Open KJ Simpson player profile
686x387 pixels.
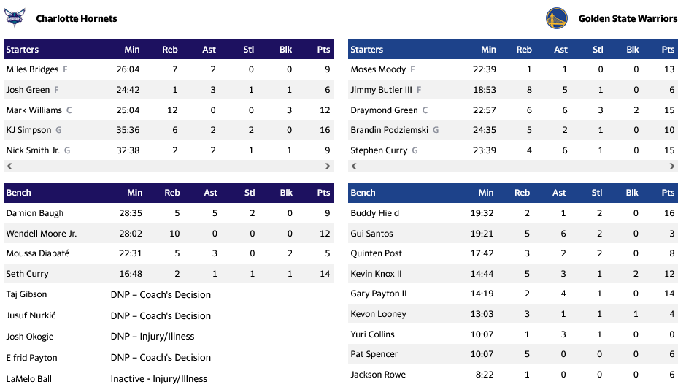(x=28, y=130)
